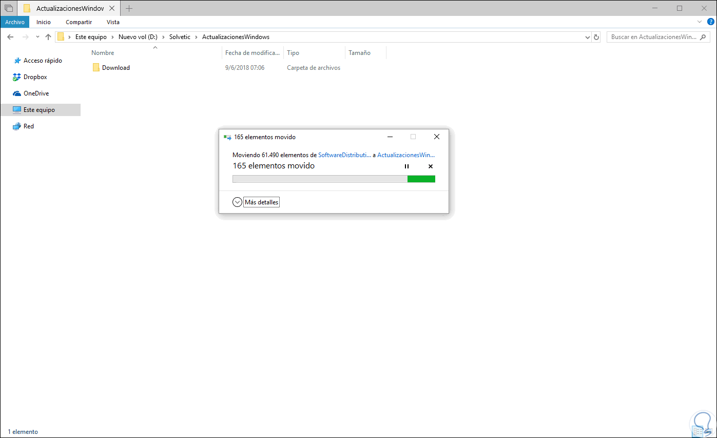Image resolution: width=717 pixels, height=438 pixels.
Task: Click the move dialog title icon
Action: 227,137
